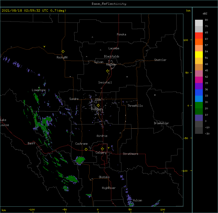Click the km unit label at bottom left

[4, 210]
